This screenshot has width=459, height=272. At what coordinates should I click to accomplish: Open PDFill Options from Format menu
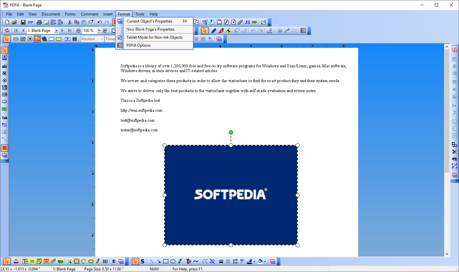click(155, 45)
